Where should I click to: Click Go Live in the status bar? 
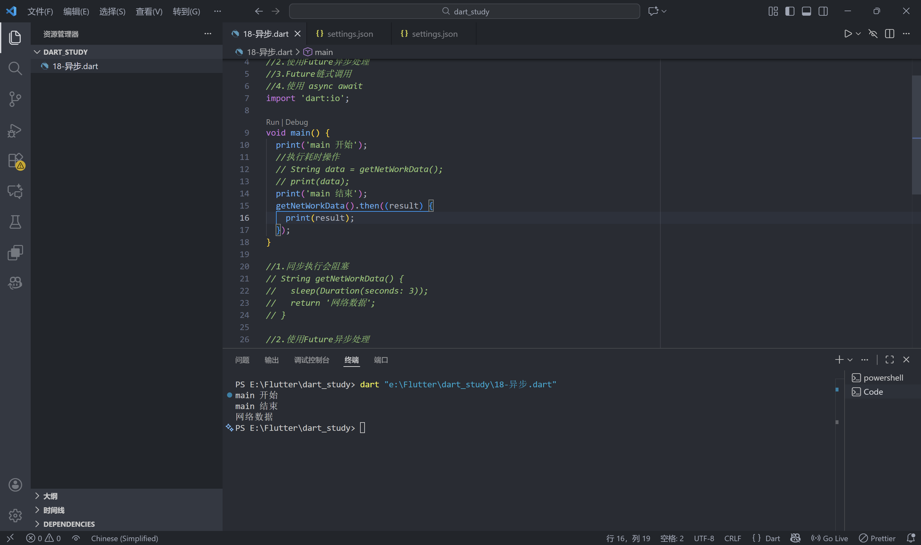coord(830,538)
